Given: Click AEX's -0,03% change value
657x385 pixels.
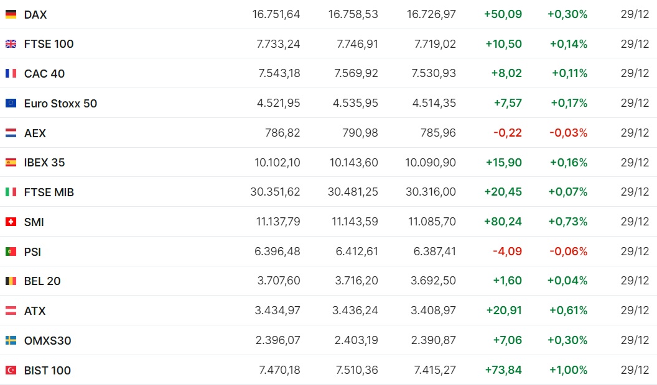Looking at the screenshot, I should coord(568,133).
